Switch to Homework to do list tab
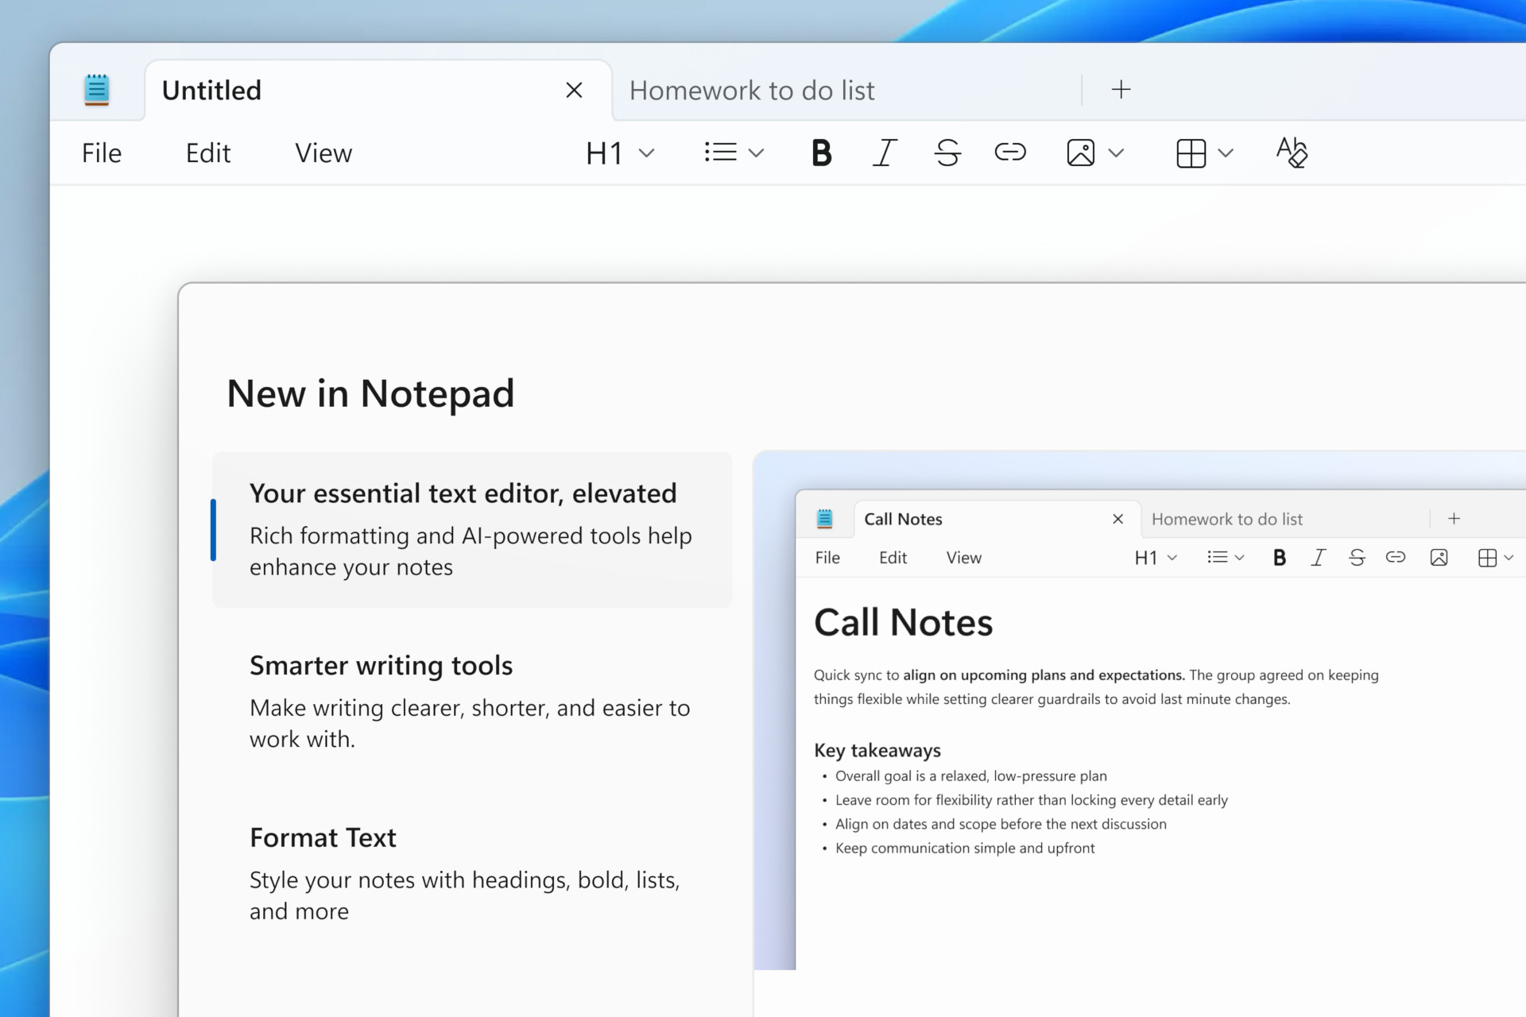This screenshot has height=1017, width=1526. click(752, 91)
